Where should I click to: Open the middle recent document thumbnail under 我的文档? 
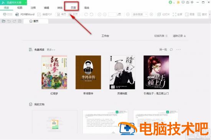pos(105,122)
